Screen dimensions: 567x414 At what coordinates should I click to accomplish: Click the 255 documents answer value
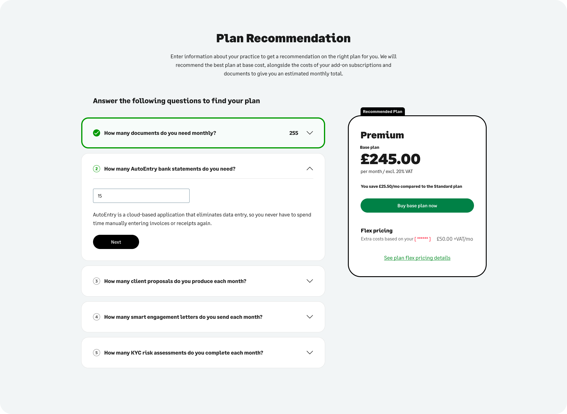(294, 133)
